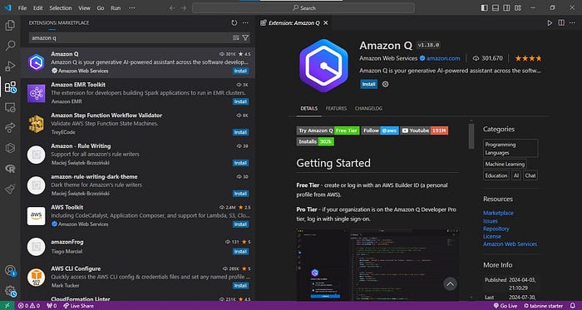Toggle the secondary sidebar layout icon
582x310 pixels.
pyautogui.click(x=506, y=7)
